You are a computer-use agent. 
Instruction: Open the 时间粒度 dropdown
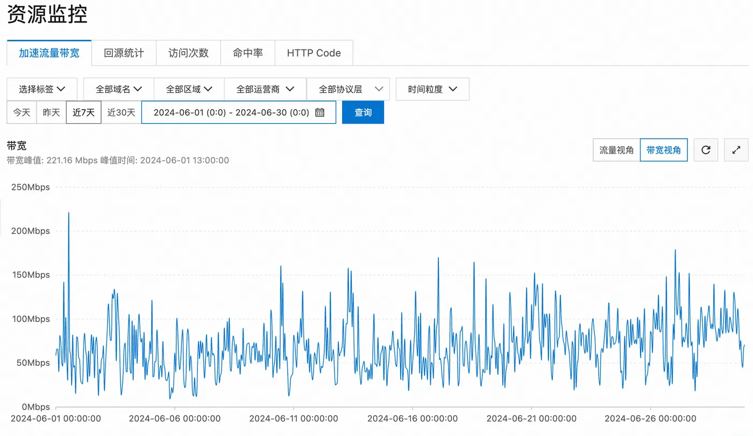click(432, 89)
